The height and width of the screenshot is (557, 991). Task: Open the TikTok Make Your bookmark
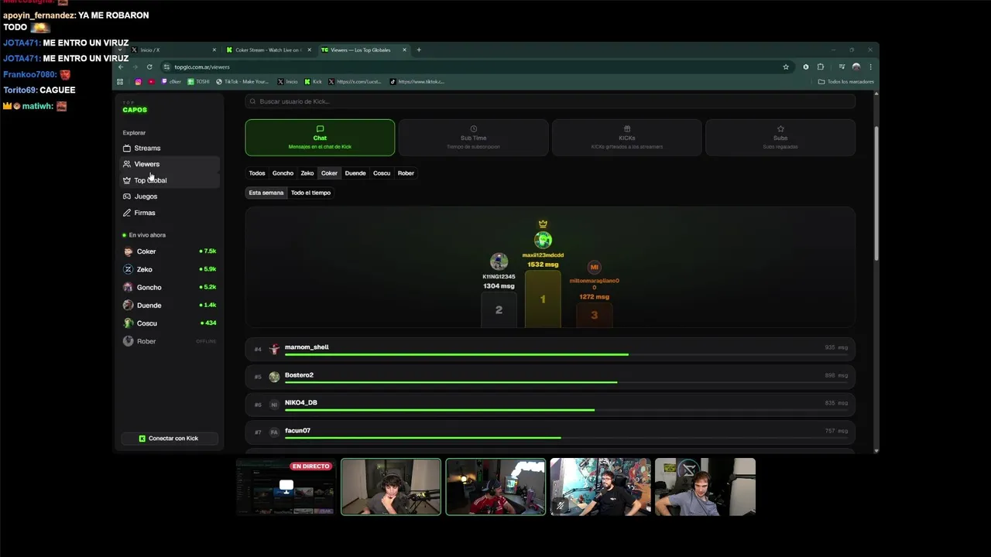[x=243, y=81]
